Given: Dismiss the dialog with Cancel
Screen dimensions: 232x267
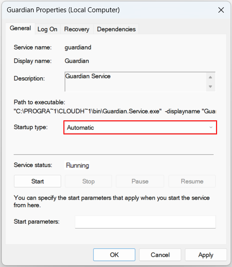Looking at the screenshot, I should point(160,255).
